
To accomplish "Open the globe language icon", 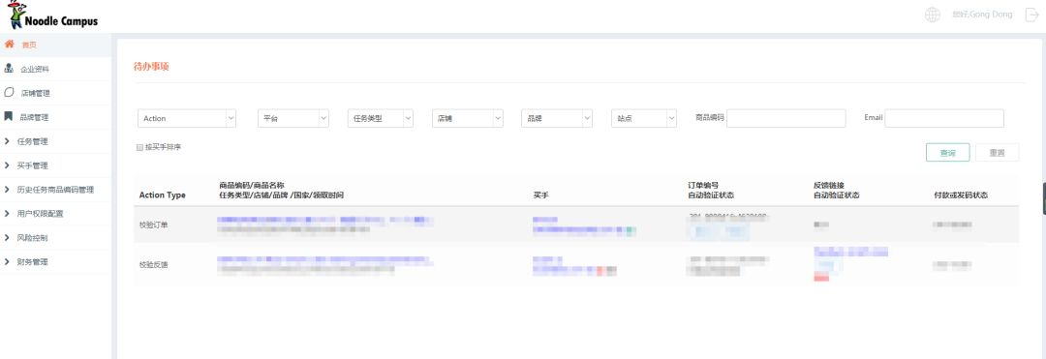I will click(x=932, y=15).
